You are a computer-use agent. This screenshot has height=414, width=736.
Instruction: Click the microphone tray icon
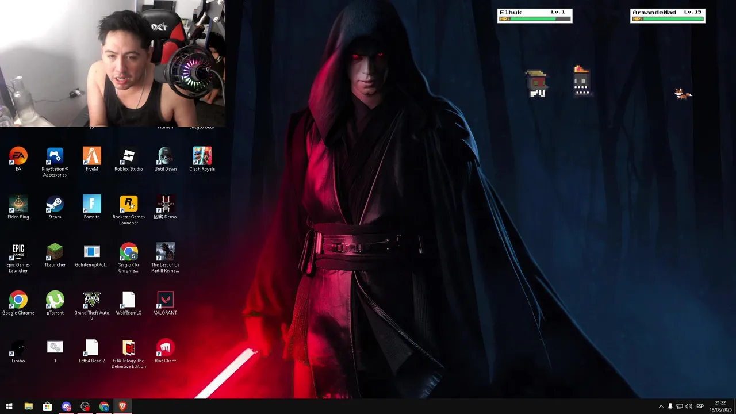(670, 407)
